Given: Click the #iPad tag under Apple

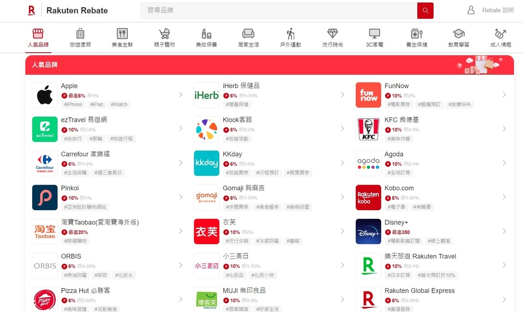Looking at the screenshot, I should tap(97, 104).
